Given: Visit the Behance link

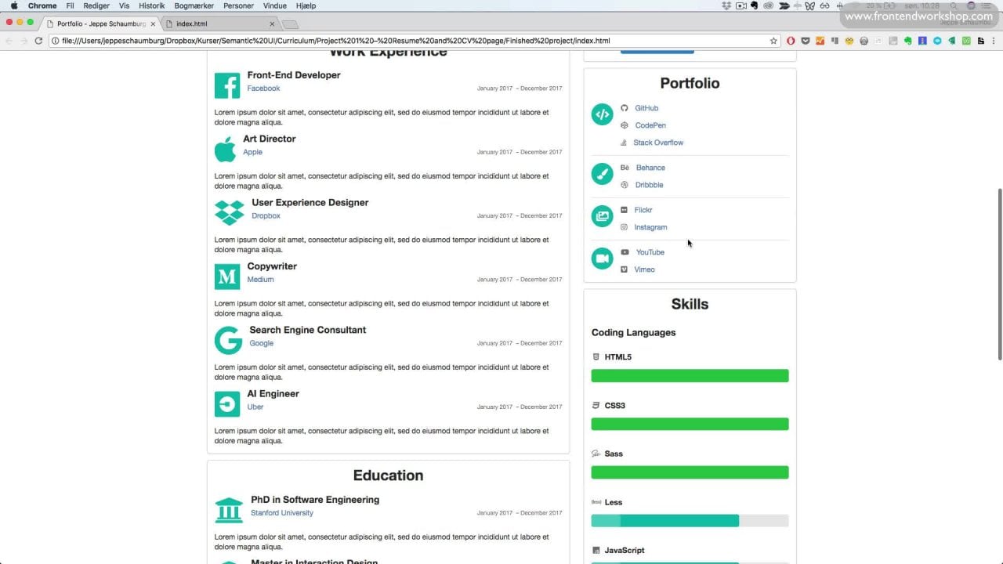Looking at the screenshot, I should (x=650, y=168).
